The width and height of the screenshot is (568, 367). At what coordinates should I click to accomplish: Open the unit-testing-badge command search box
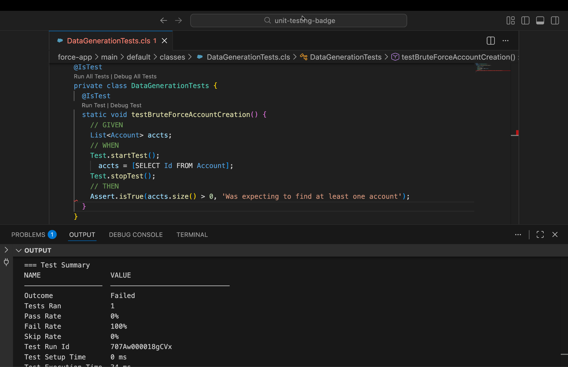coord(299,21)
